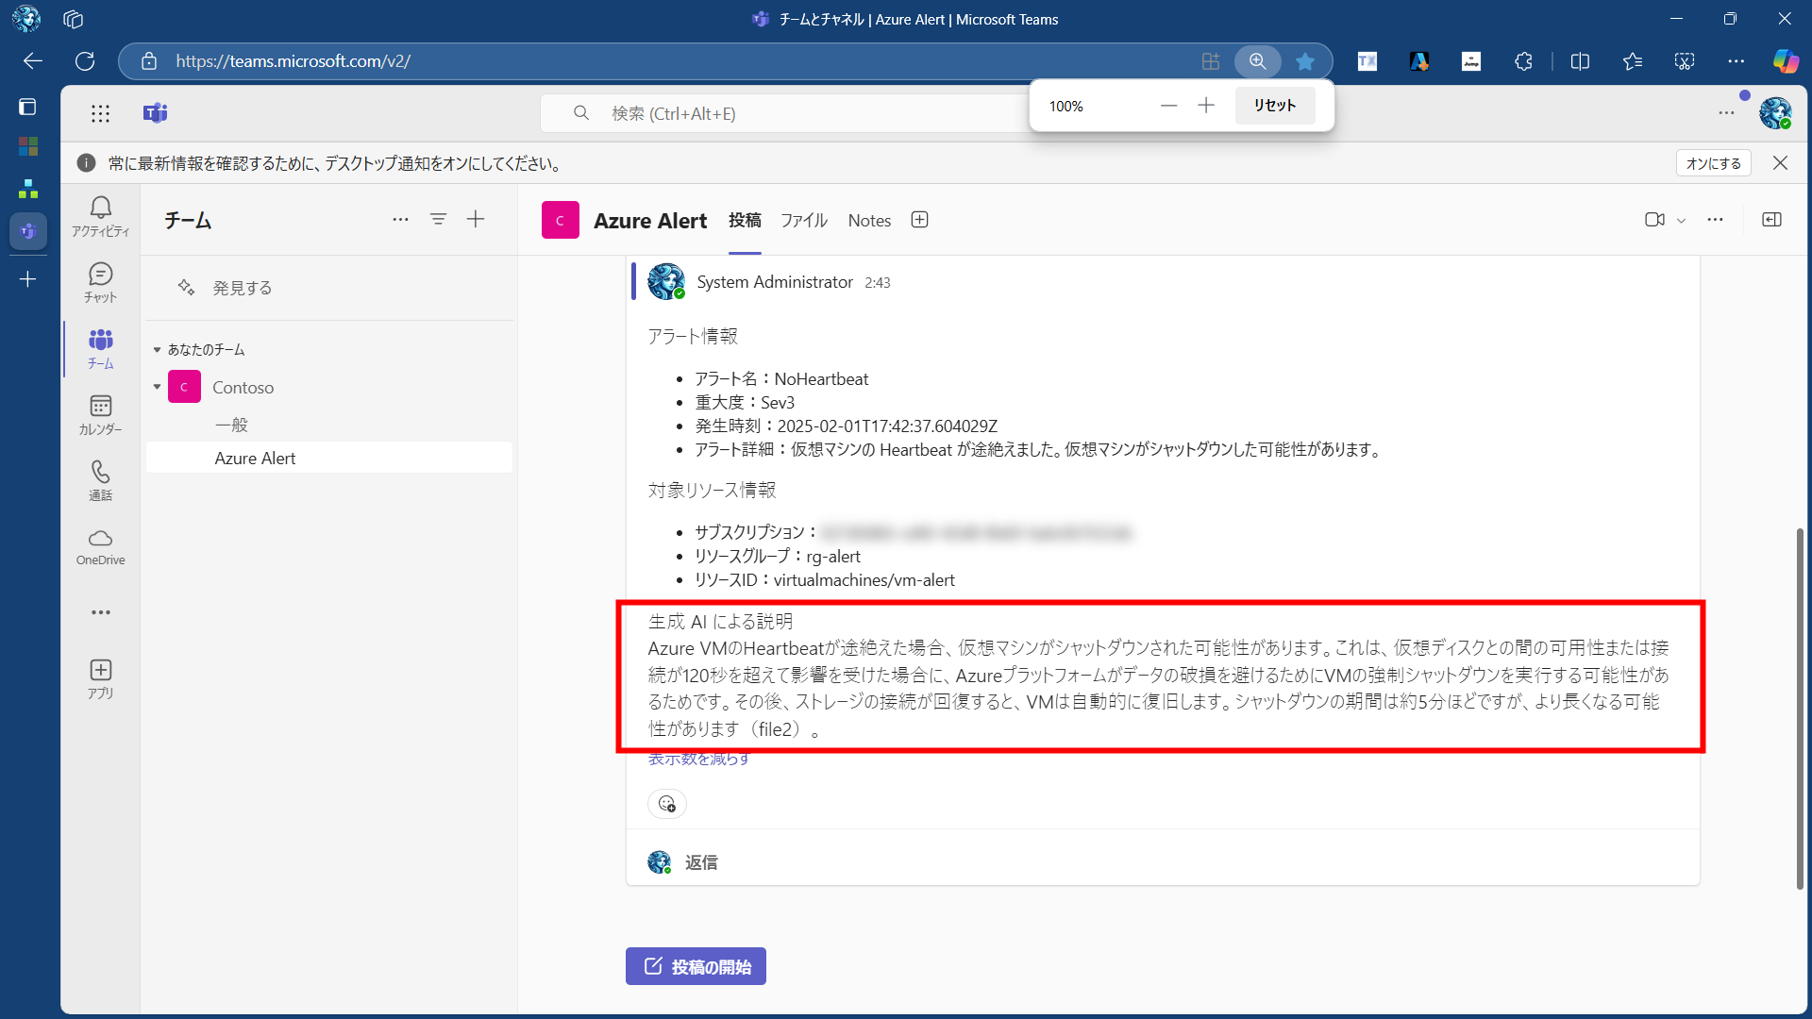Viewport: 1812px width, 1019px height.
Task: Click the 表示数を減らす link
Action: coord(698,760)
